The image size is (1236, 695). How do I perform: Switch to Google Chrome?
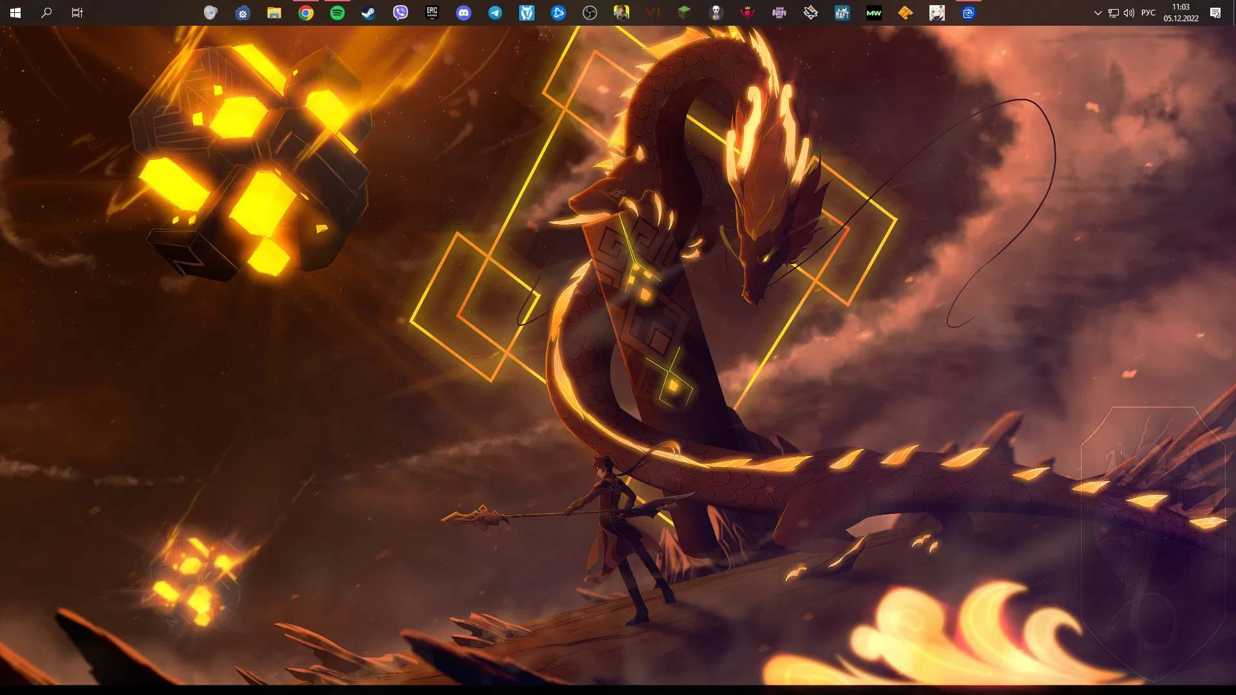[x=306, y=13]
